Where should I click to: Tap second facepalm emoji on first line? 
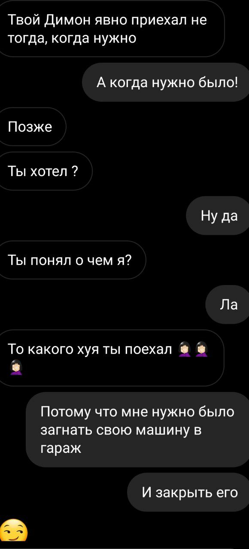tap(202, 349)
